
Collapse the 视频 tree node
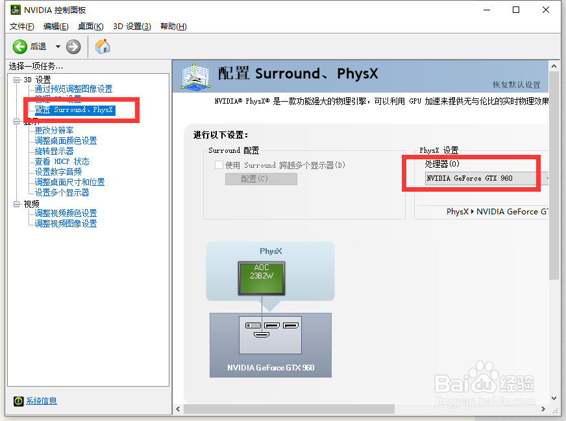(17, 204)
